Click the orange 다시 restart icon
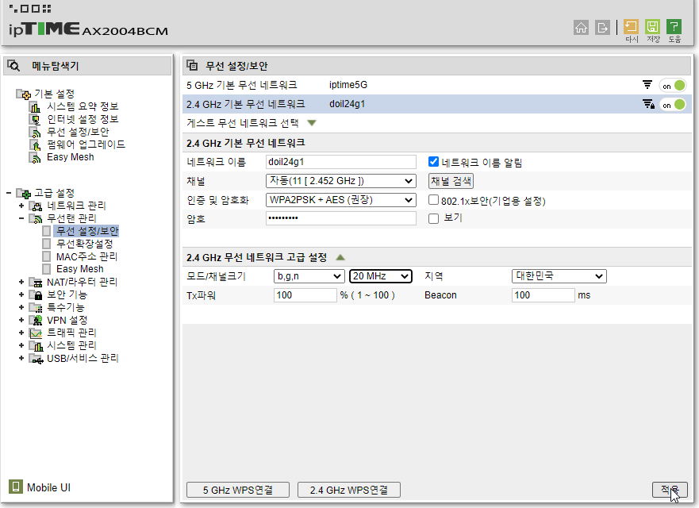Screen dimensions: 699x508 (x=631, y=27)
